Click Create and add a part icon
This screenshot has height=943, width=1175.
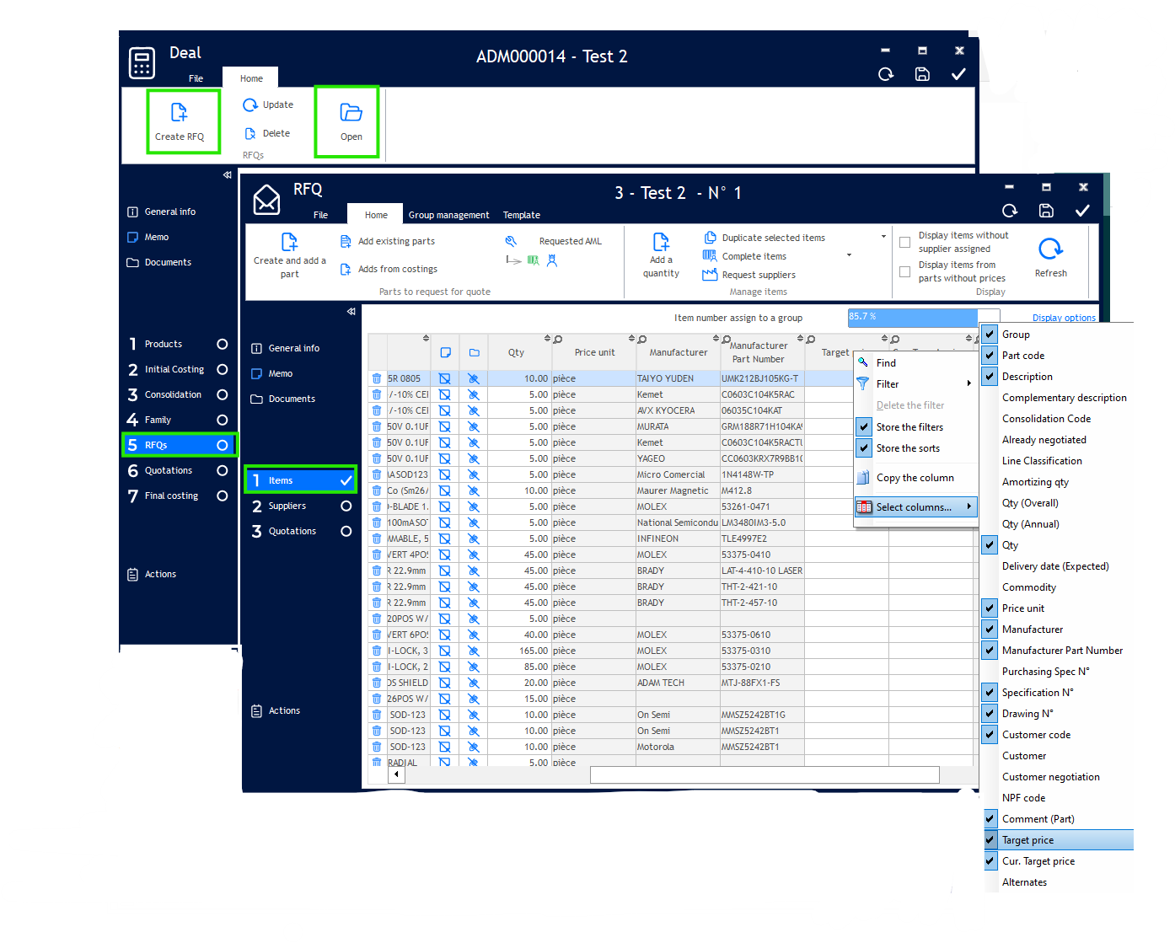pos(289,243)
